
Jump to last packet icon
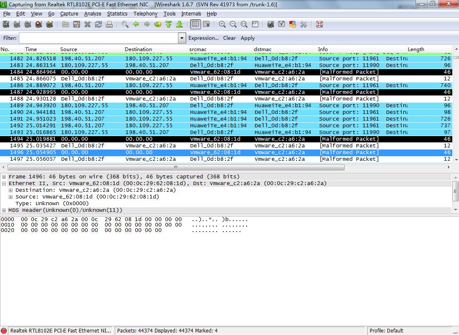179,24
